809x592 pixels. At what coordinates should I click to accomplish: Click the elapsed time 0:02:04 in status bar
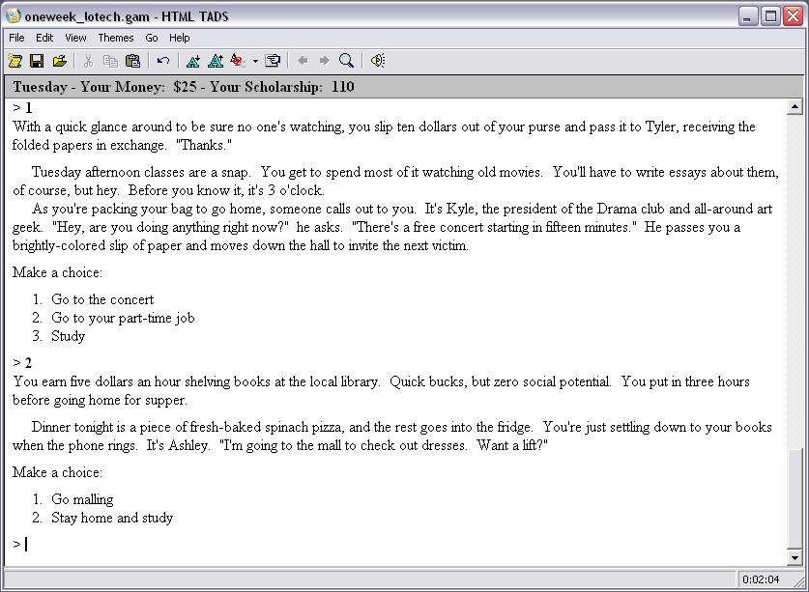pyautogui.click(x=761, y=579)
